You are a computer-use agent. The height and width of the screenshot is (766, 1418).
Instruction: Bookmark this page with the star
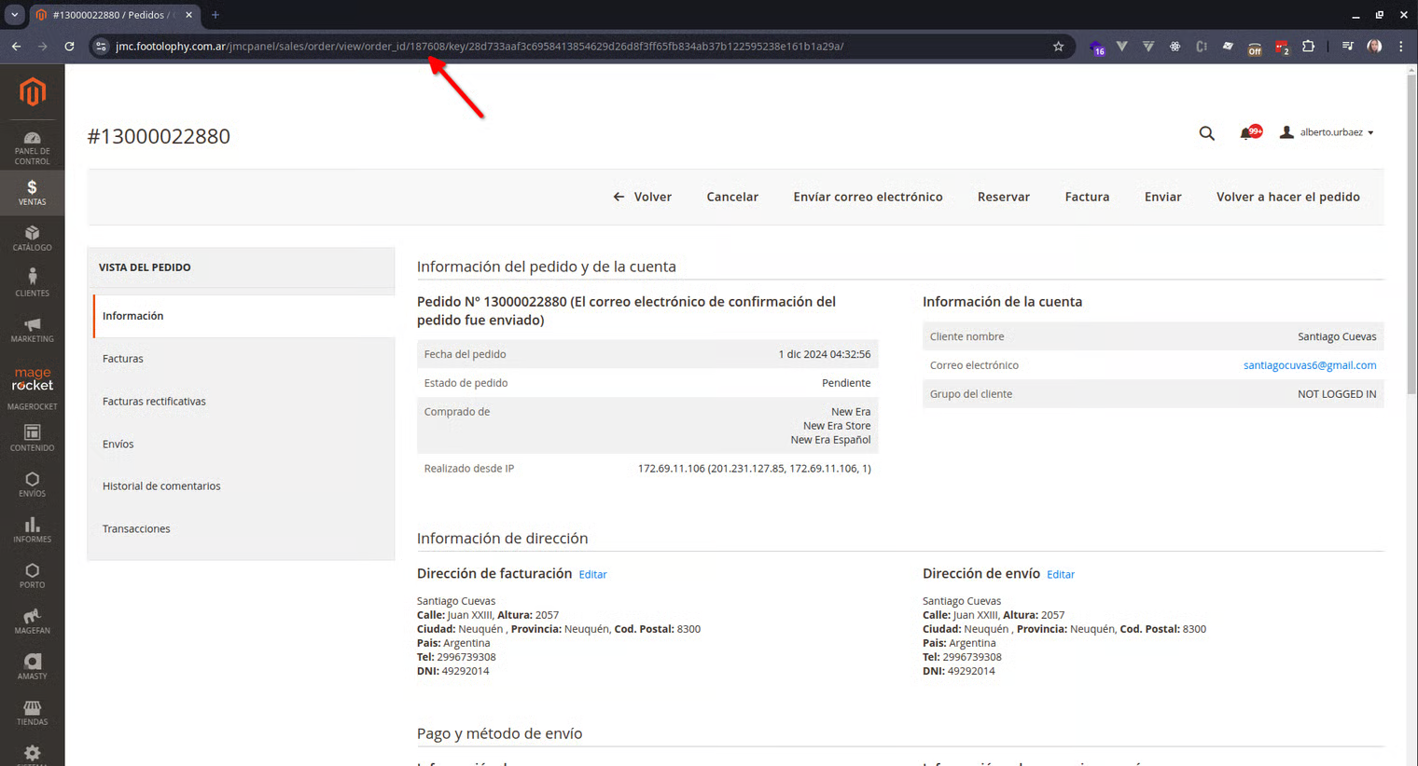tap(1058, 47)
